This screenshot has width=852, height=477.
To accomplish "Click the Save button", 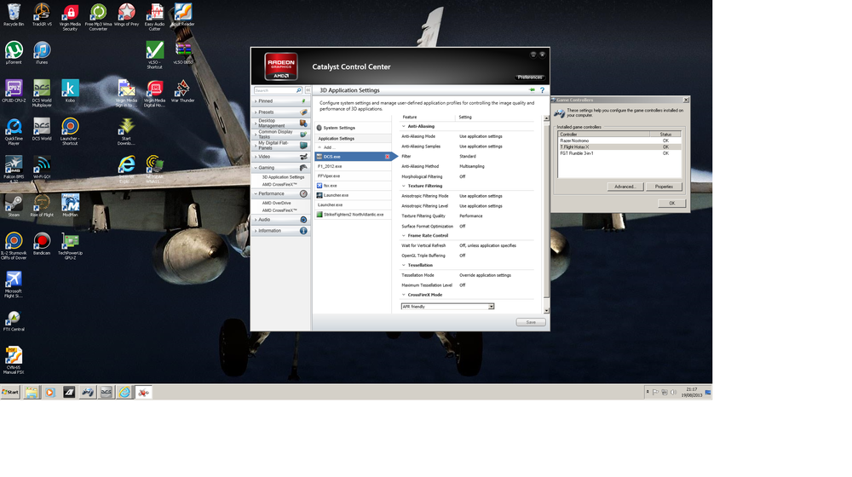I will click(531, 322).
